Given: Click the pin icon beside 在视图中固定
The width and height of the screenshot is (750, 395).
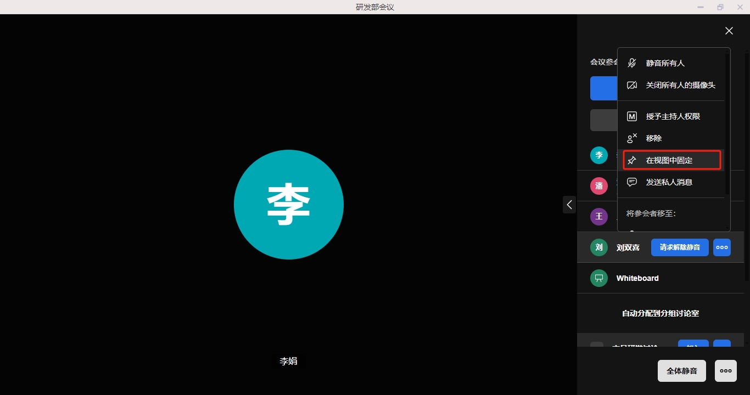Looking at the screenshot, I should [x=632, y=160].
